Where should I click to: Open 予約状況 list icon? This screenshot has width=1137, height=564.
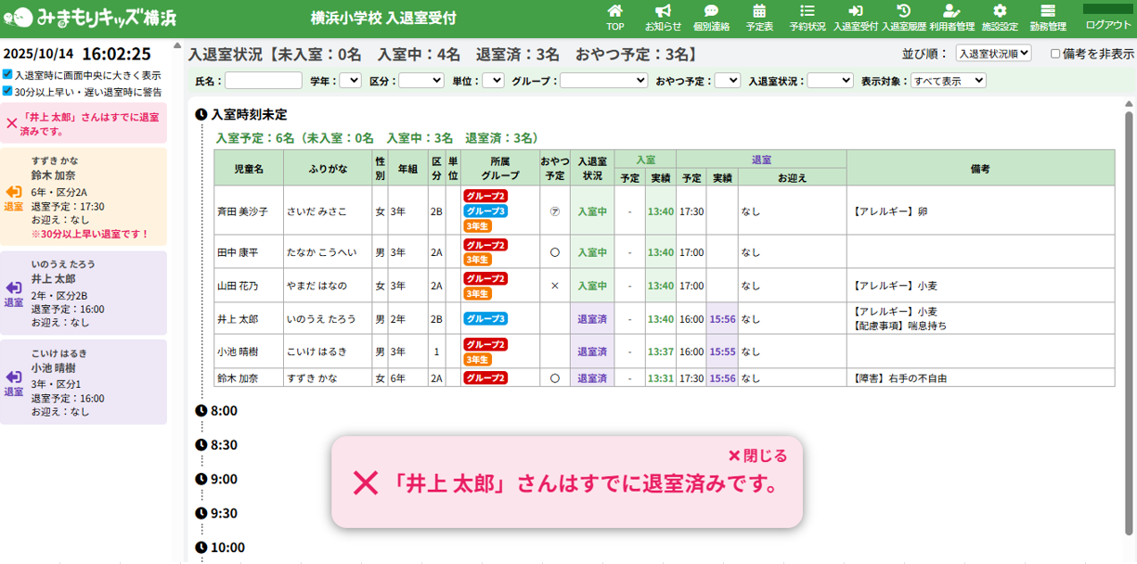pos(808,11)
